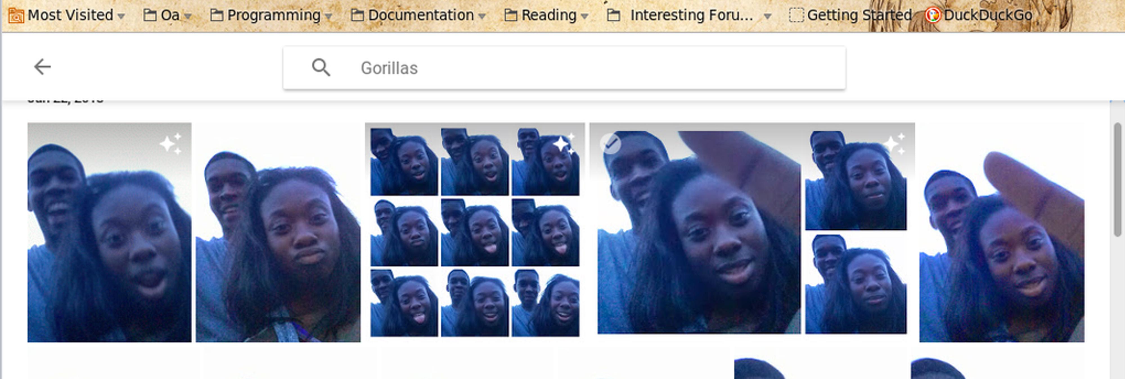The width and height of the screenshot is (1125, 379).
Task: Open the first photo with the sparkle badge
Action: pos(109,232)
